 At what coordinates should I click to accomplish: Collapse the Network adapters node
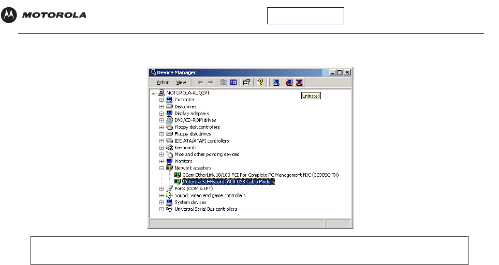(162, 168)
